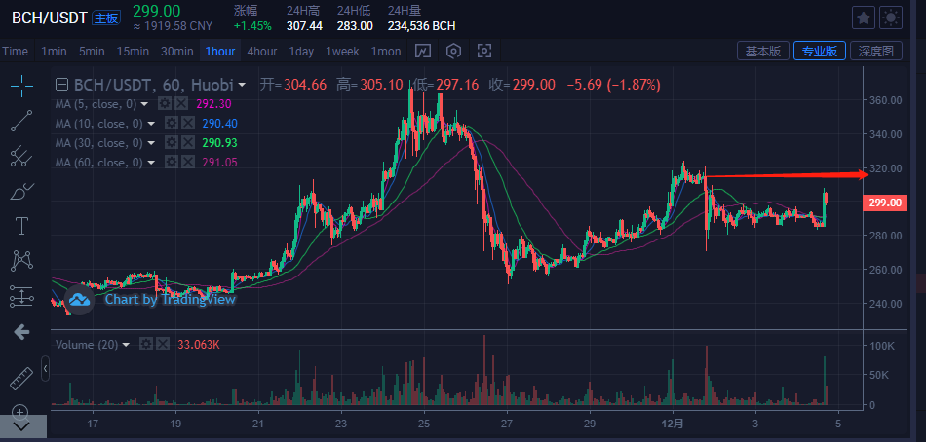Open settings for MA 10 indicator
Screen dimensions: 926x442
pyautogui.click(x=172, y=124)
